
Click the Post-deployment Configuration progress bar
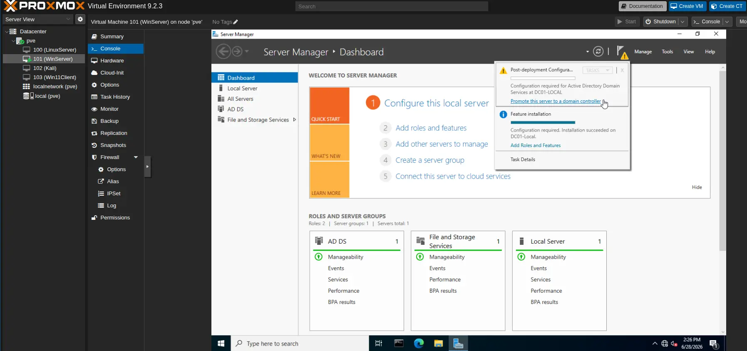tap(543, 78)
